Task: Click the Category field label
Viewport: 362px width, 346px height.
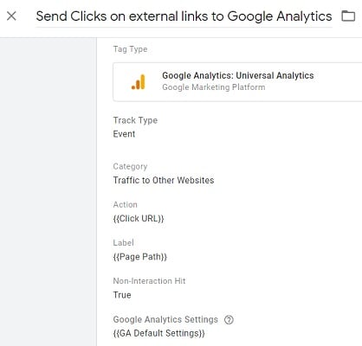Action: (x=130, y=166)
